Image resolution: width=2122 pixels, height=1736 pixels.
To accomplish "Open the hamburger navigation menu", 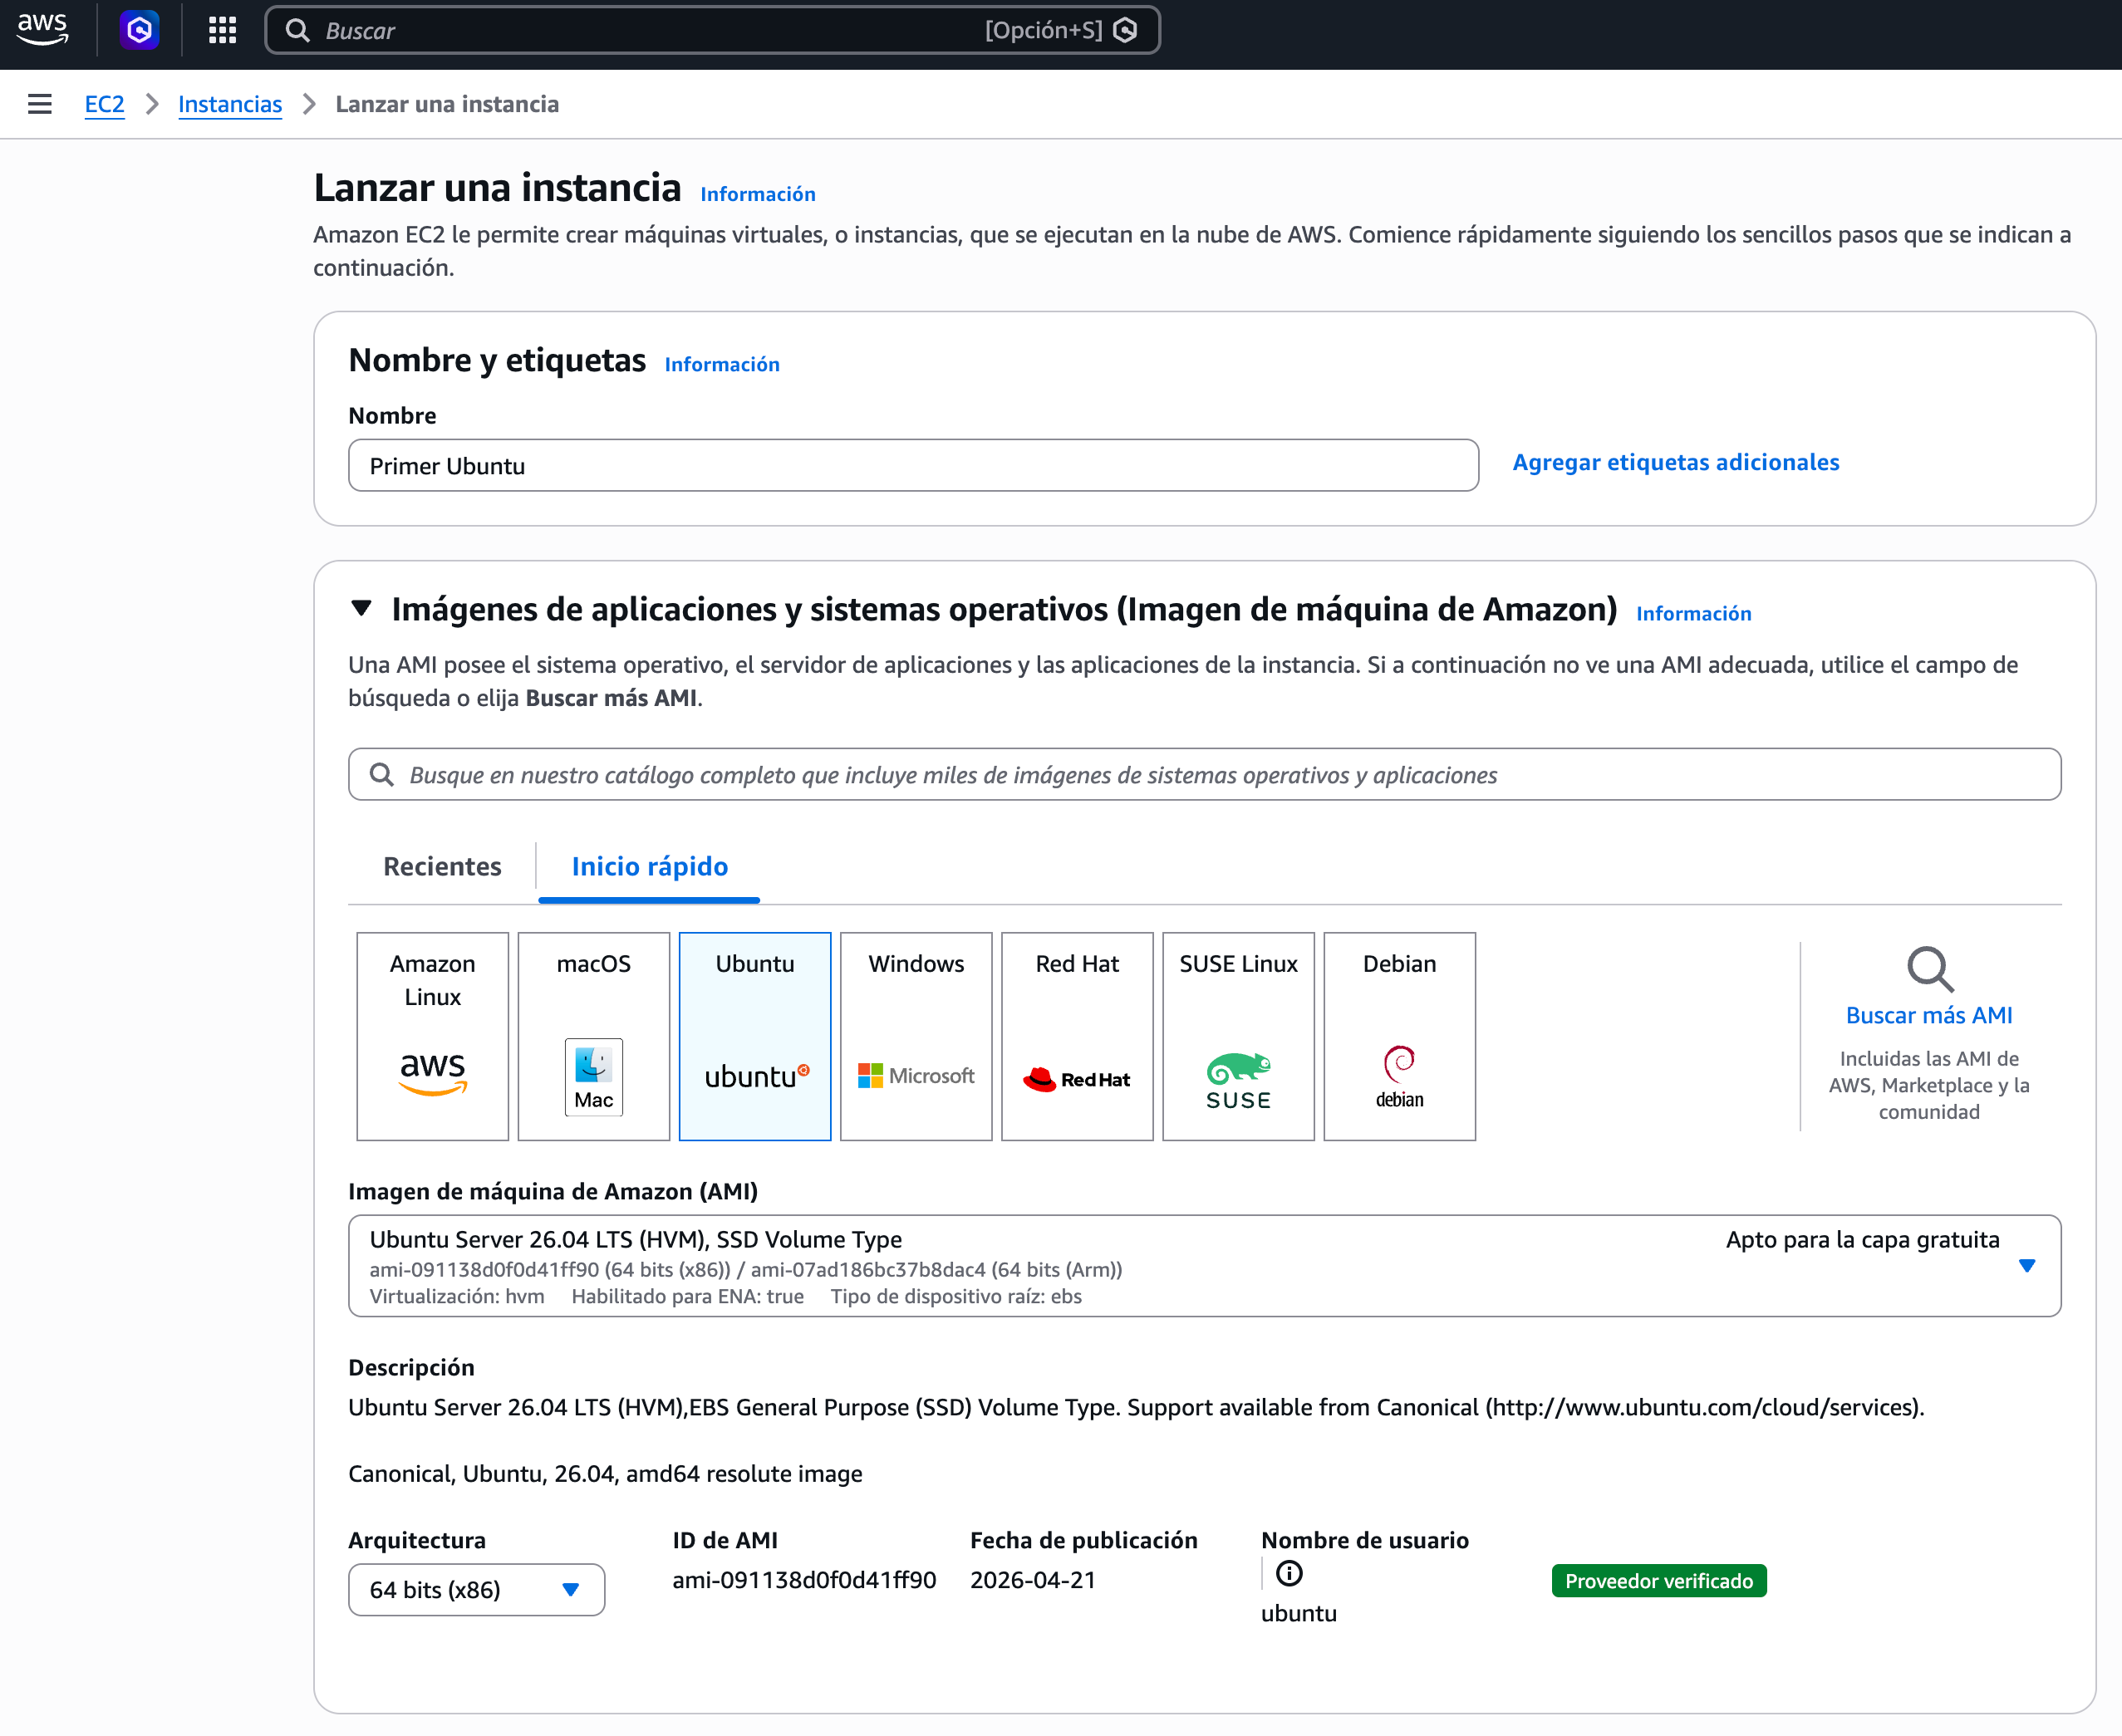I will pyautogui.click(x=40, y=104).
